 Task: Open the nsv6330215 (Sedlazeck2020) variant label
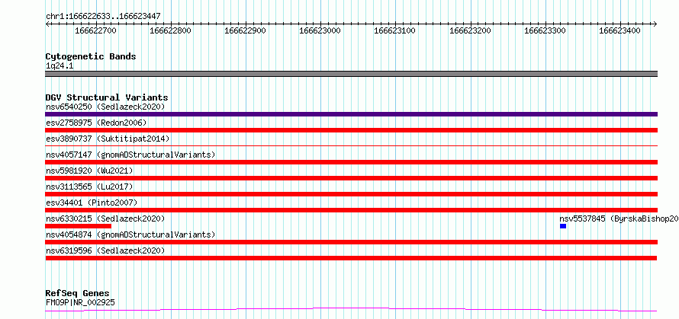(105, 219)
